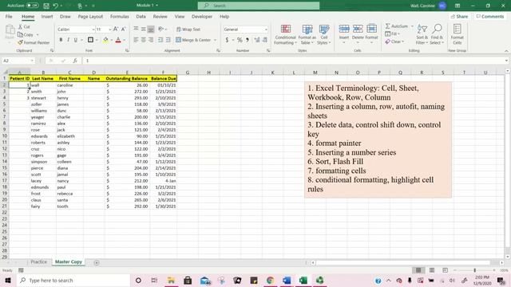The width and height of the screenshot is (511, 287).
Task: Select the column E header
Action: point(127,73)
